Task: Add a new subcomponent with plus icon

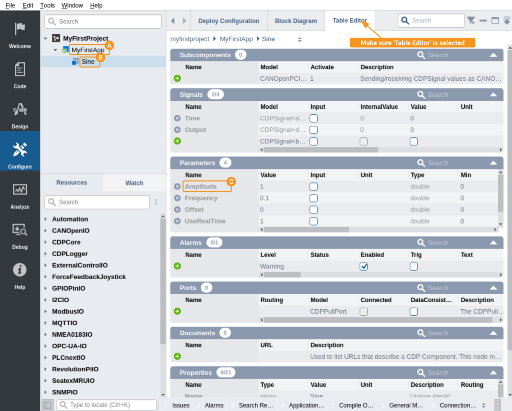Action: (177, 78)
